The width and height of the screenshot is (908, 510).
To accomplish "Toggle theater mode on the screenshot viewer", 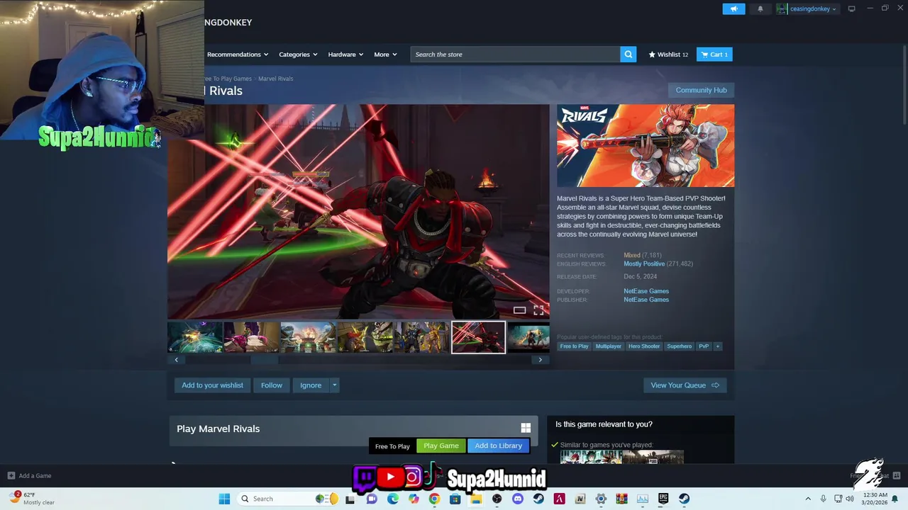I will pyautogui.click(x=519, y=310).
